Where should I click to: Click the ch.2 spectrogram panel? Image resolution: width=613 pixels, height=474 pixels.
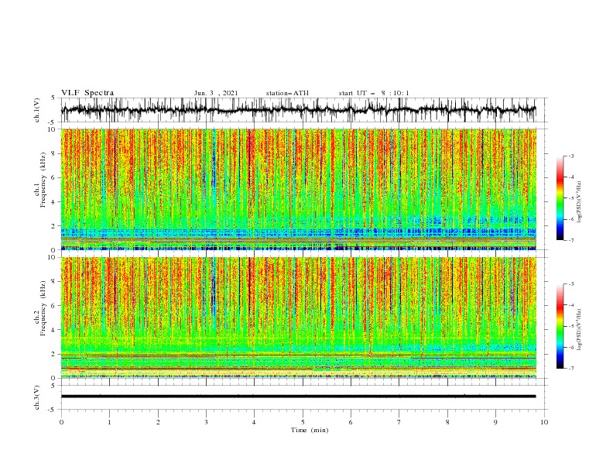pos(298,318)
